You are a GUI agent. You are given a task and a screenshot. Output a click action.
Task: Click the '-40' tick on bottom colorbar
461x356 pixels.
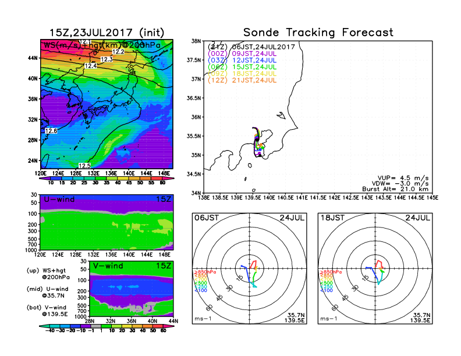[49, 330]
